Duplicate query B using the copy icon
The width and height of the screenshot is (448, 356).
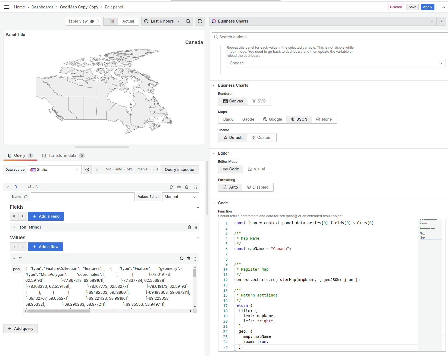coord(171,187)
